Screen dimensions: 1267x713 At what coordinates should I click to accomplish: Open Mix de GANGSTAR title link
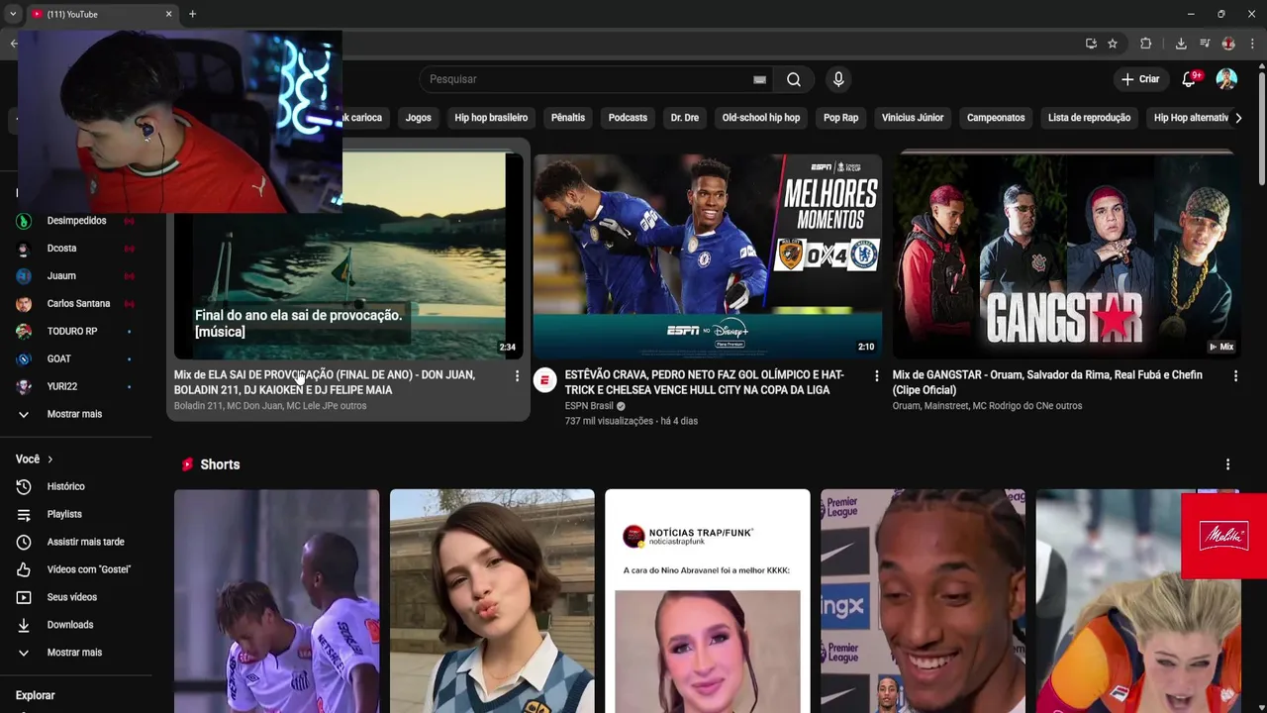(x=1047, y=382)
